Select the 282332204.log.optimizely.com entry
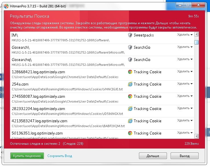The image size is (210, 167). 38,109
